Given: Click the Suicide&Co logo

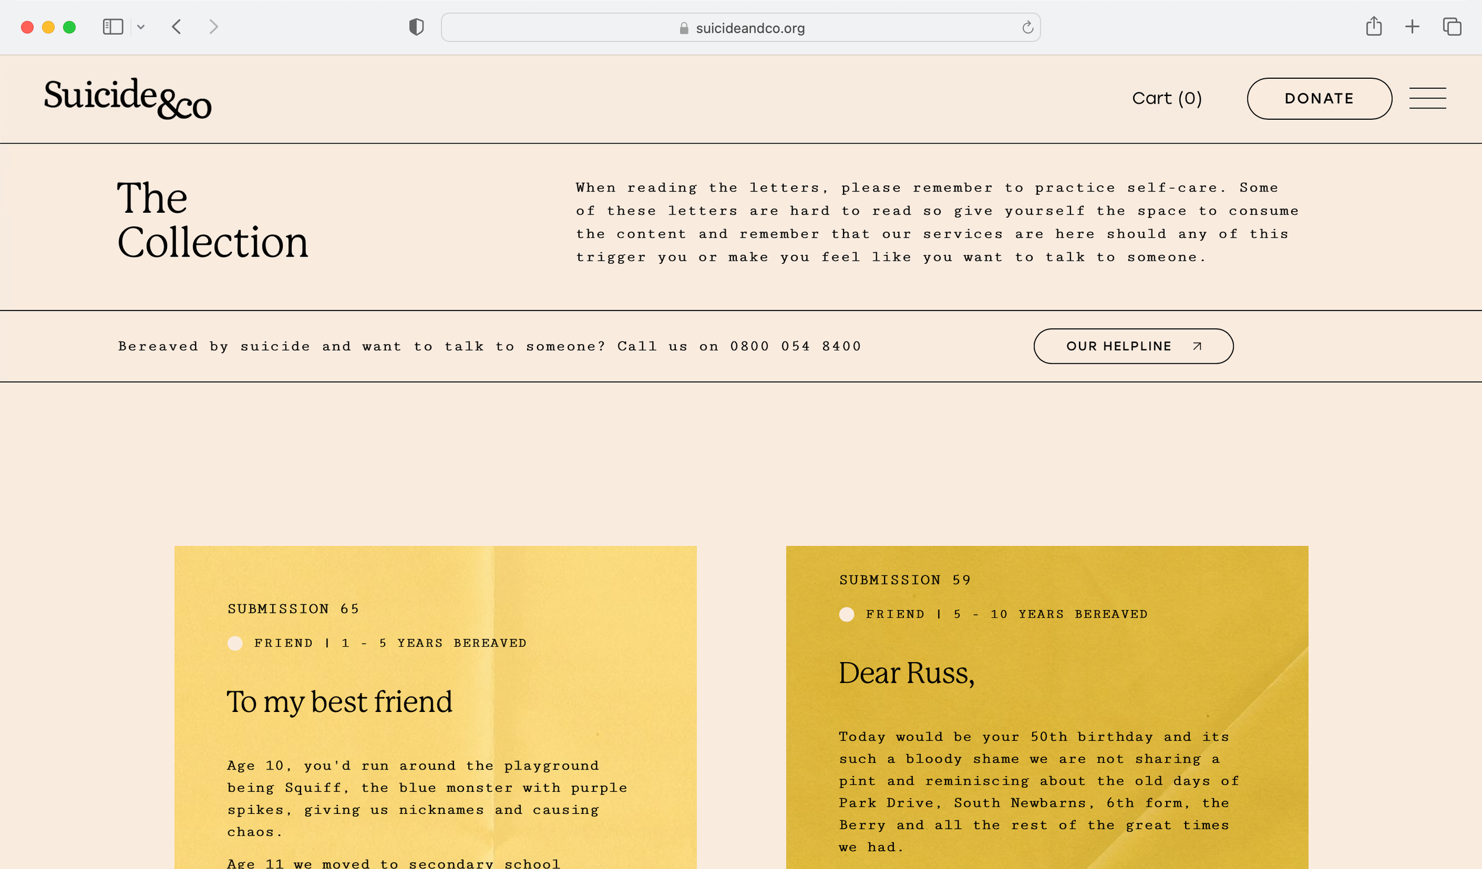Looking at the screenshot, I should [127, 98].
